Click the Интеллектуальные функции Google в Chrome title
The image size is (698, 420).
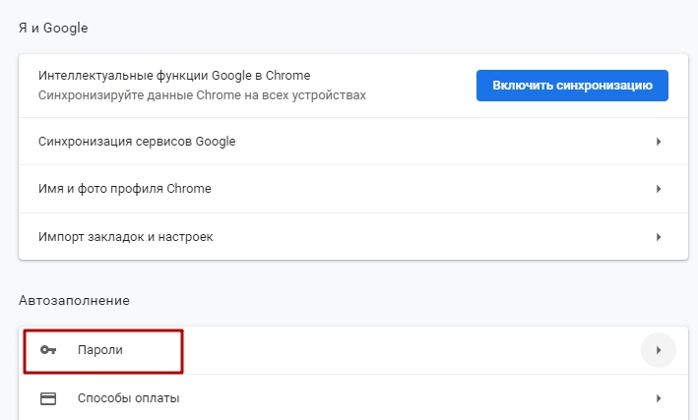click(172, 76)
